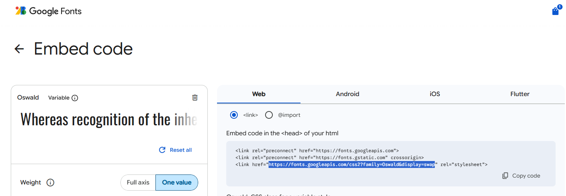Click the Oswald font name label
The image size is (566, 196).
point(28,98)
